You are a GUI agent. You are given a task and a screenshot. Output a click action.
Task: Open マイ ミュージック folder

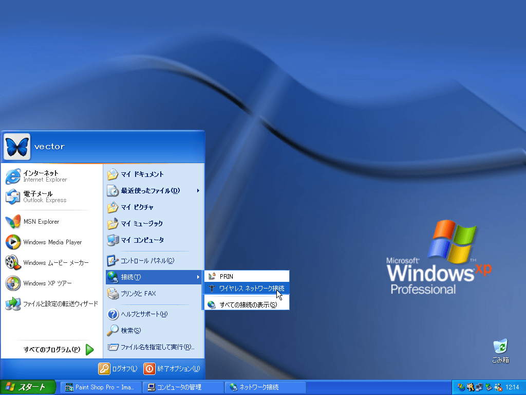pos(154,224)
